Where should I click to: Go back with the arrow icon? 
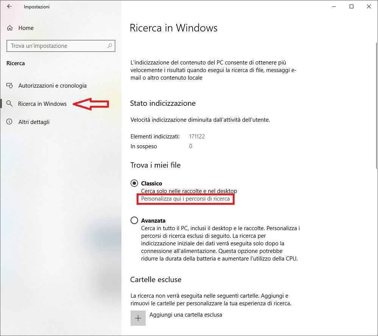9,6
